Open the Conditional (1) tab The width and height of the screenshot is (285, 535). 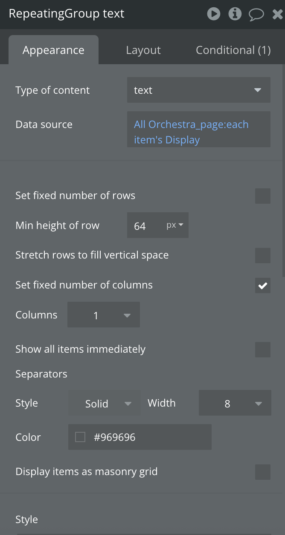pos(233,50)
